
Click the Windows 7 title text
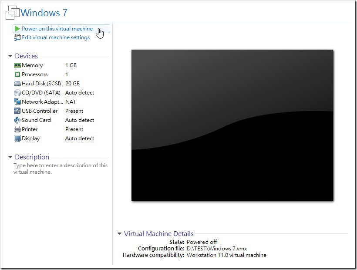44,13
